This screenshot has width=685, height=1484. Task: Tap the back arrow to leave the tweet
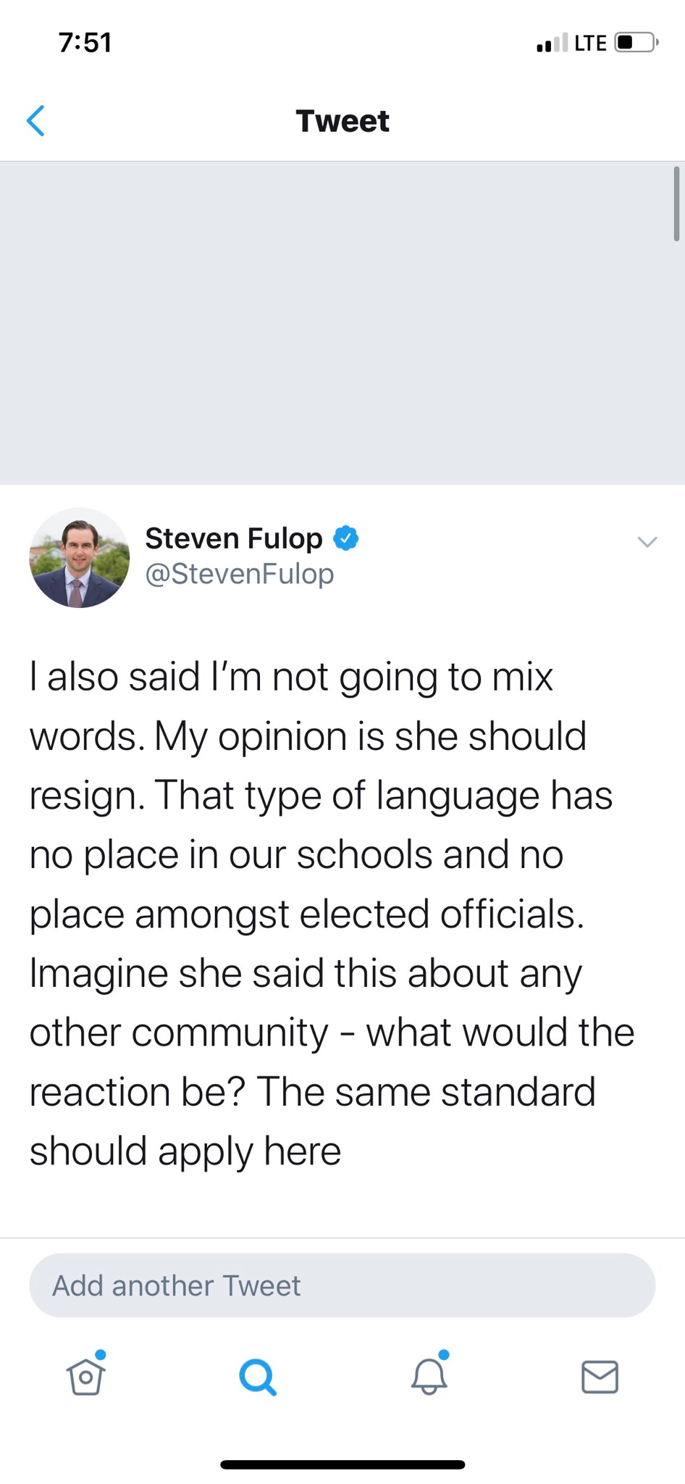[35, 121]
